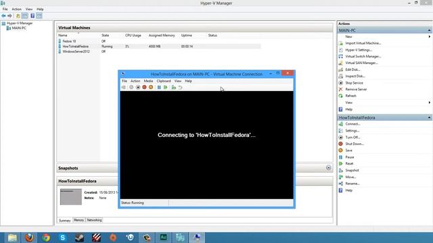Click the orange Save toolbar icon
The image size is (433, 243).
point(151,87)
